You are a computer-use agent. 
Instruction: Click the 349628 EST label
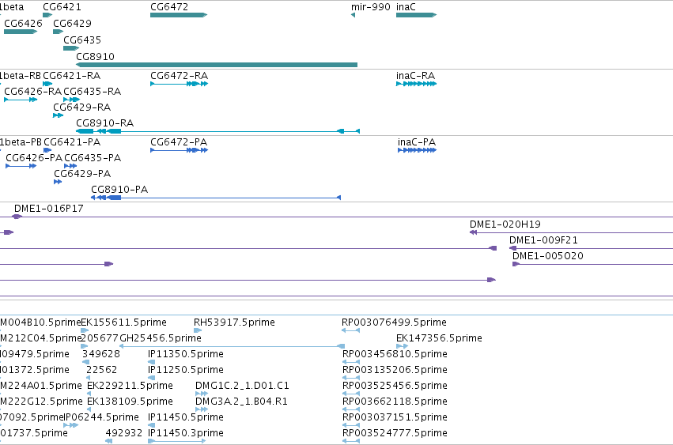101,354
